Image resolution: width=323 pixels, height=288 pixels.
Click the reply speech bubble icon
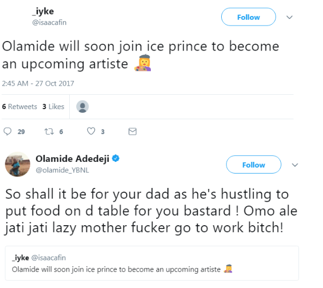(x=7, y=131)
